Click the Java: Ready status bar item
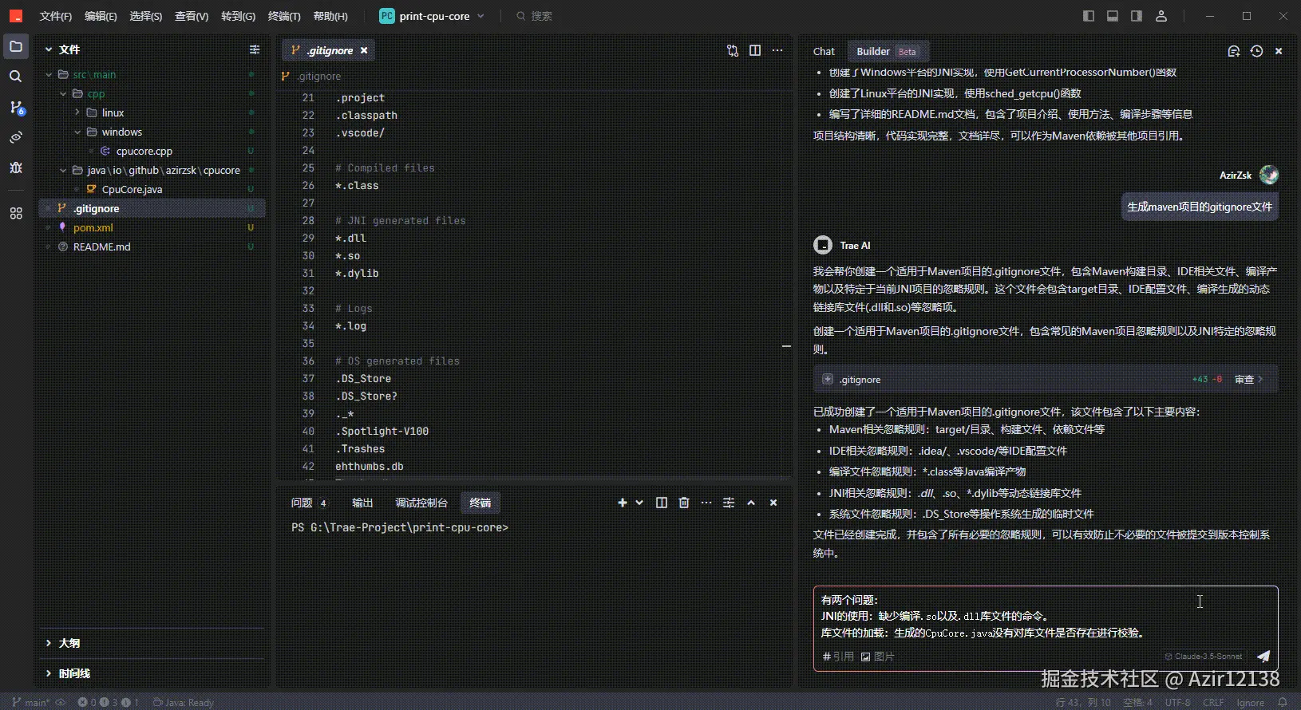Screen dimensions: 1301x710 pos(184,702)
